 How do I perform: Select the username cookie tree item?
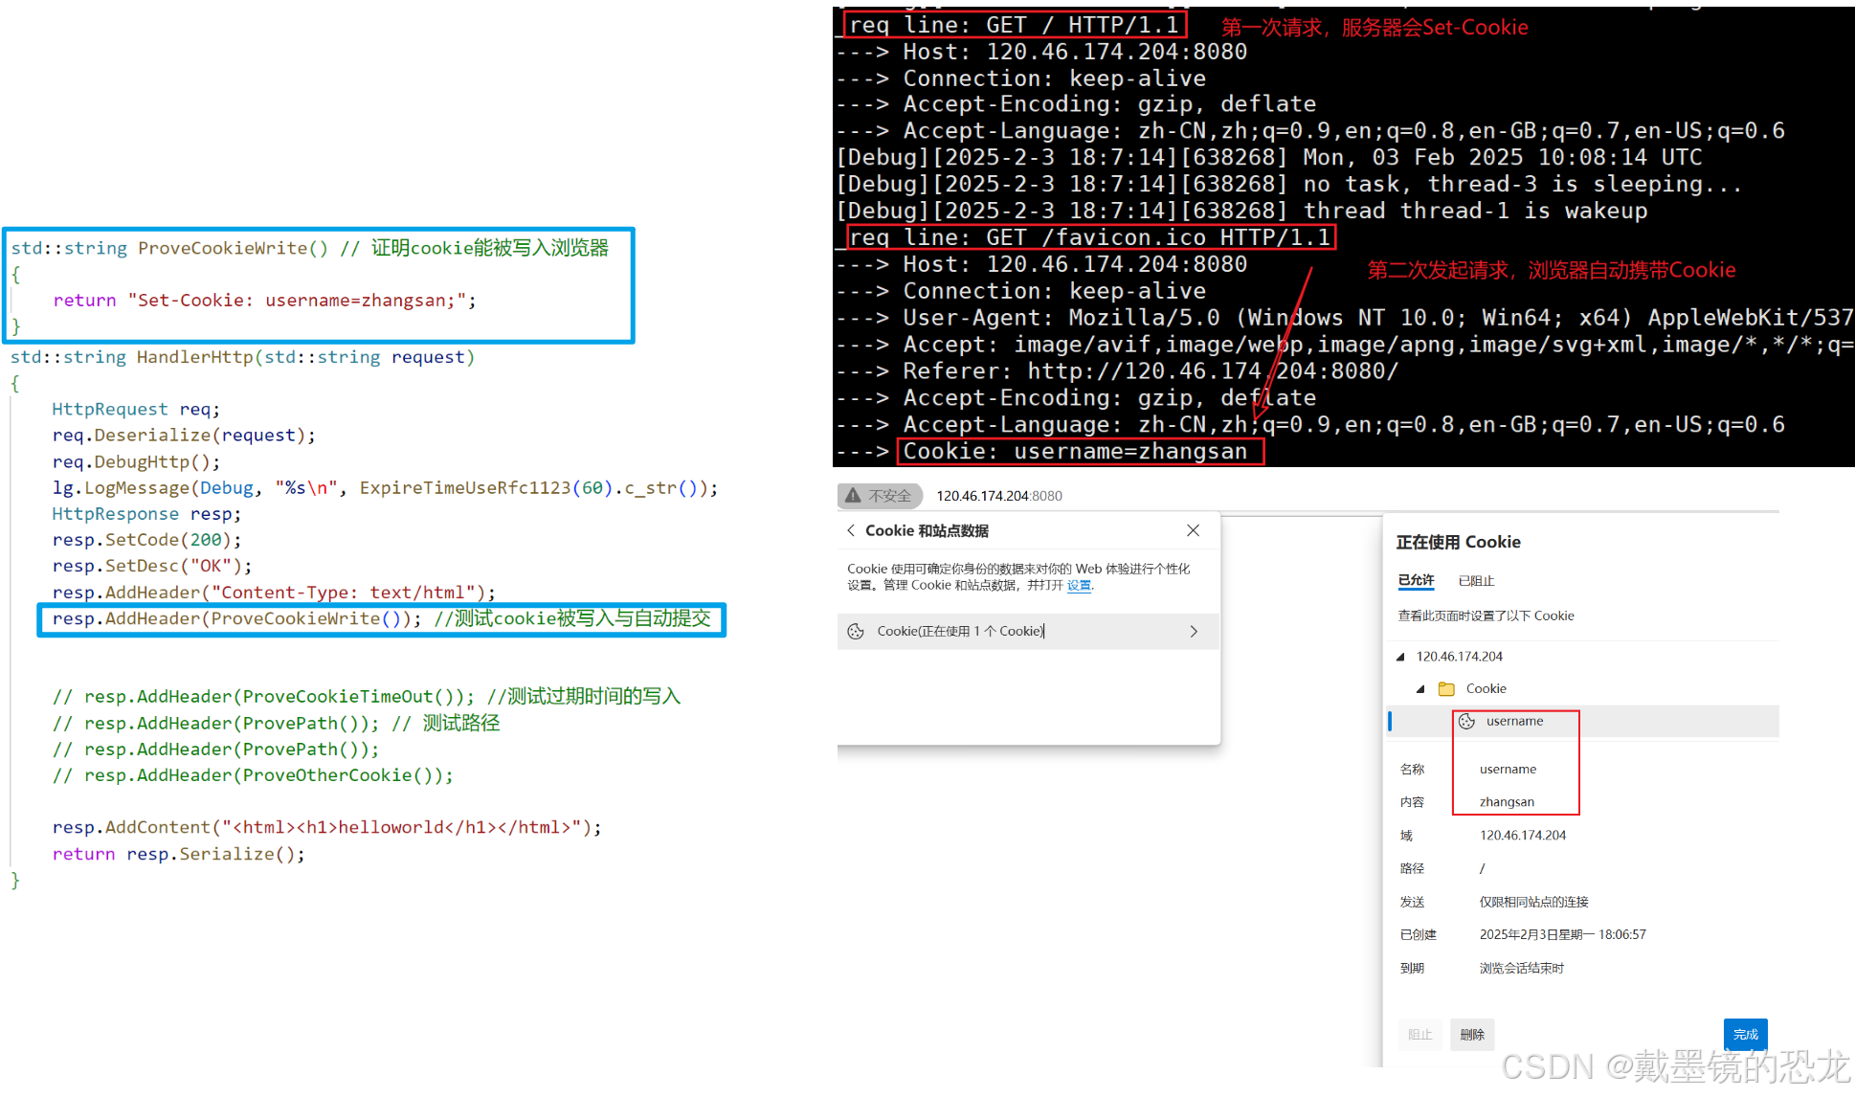click(x=1583, y=722)
